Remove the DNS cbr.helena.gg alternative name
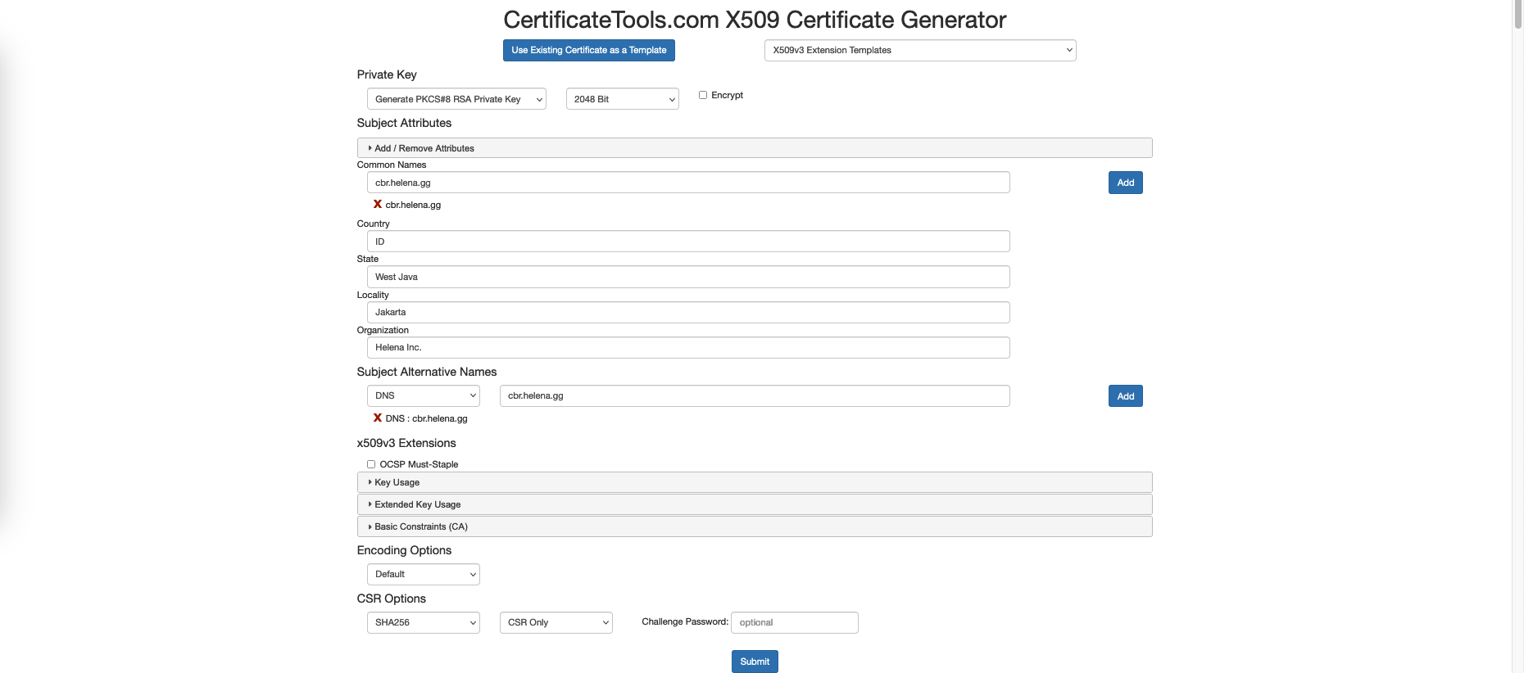1524x673 pixels. point(378,418)
